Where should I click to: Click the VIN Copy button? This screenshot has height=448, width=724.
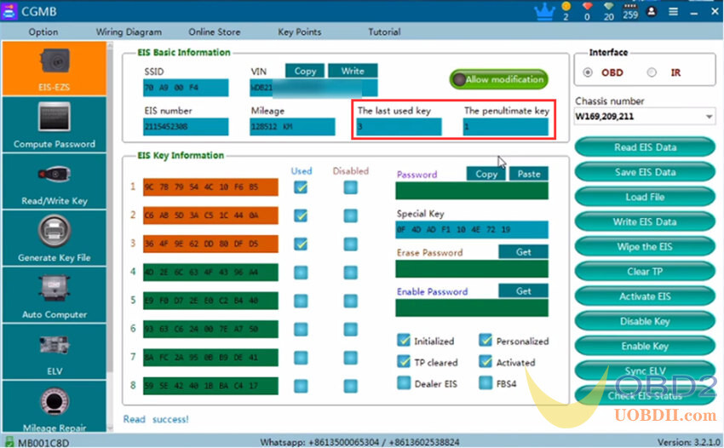305,72
